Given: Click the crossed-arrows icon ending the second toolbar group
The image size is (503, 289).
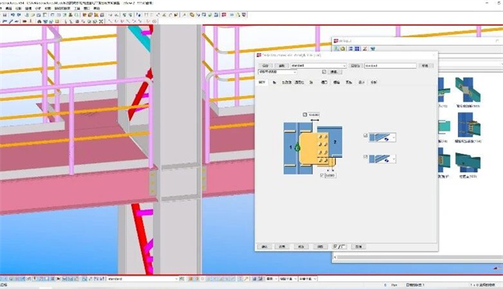Looking at the screenshot, I should tap(101, 22).
